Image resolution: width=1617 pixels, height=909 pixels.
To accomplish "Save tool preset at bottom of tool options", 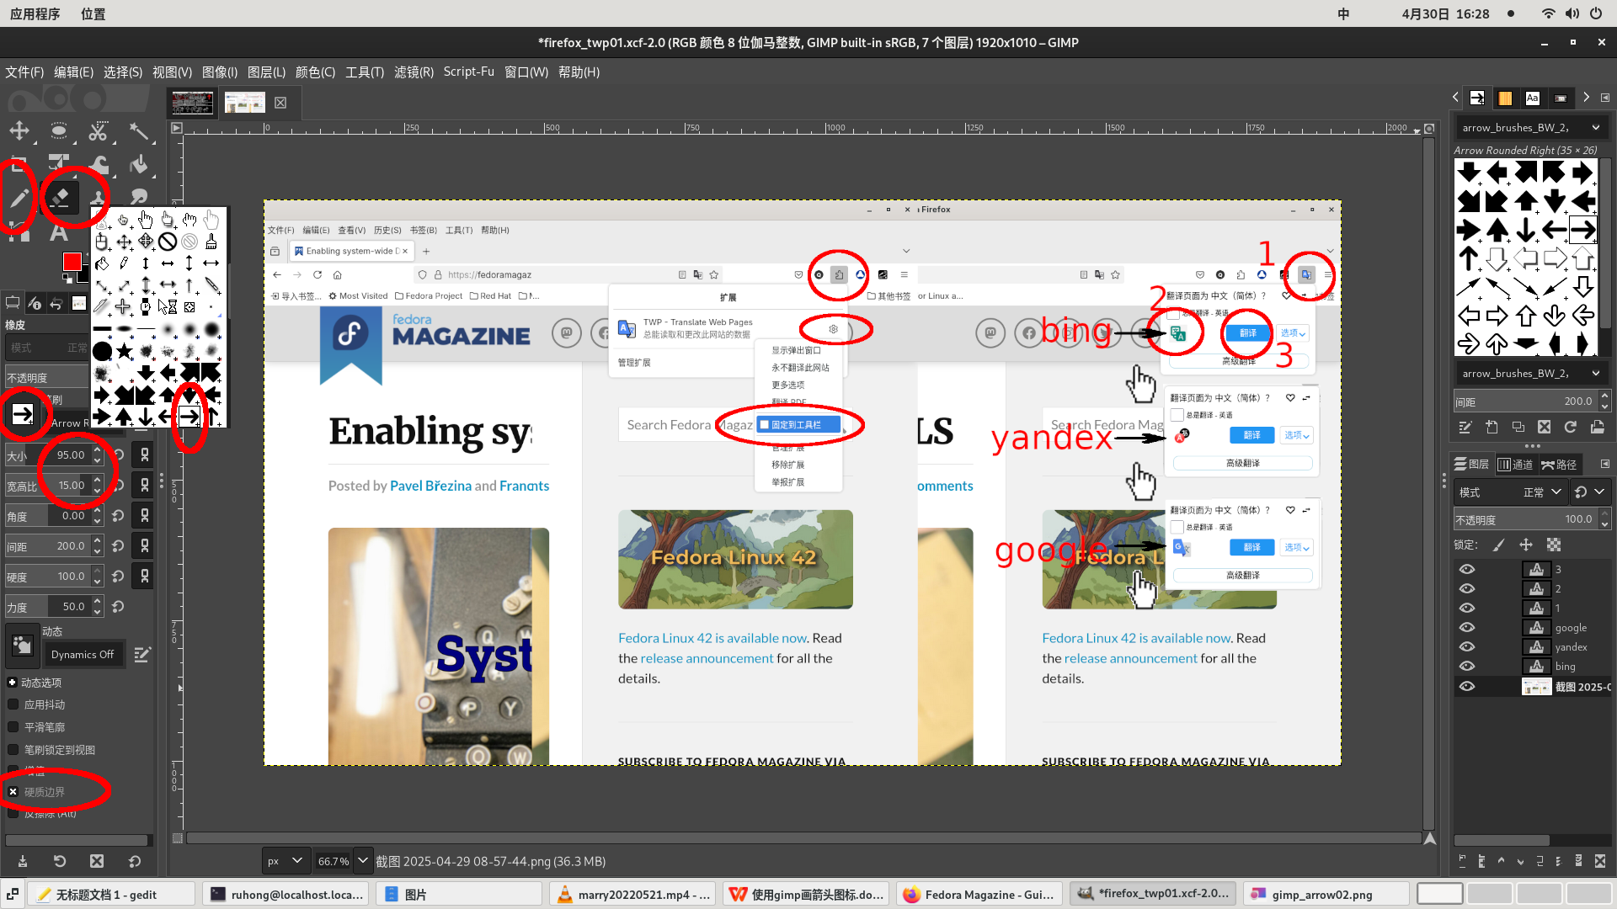I will point(22,861).
